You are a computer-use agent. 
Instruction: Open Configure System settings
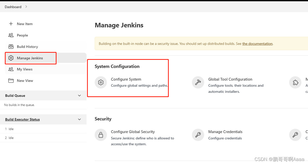(x=126, y=79)
